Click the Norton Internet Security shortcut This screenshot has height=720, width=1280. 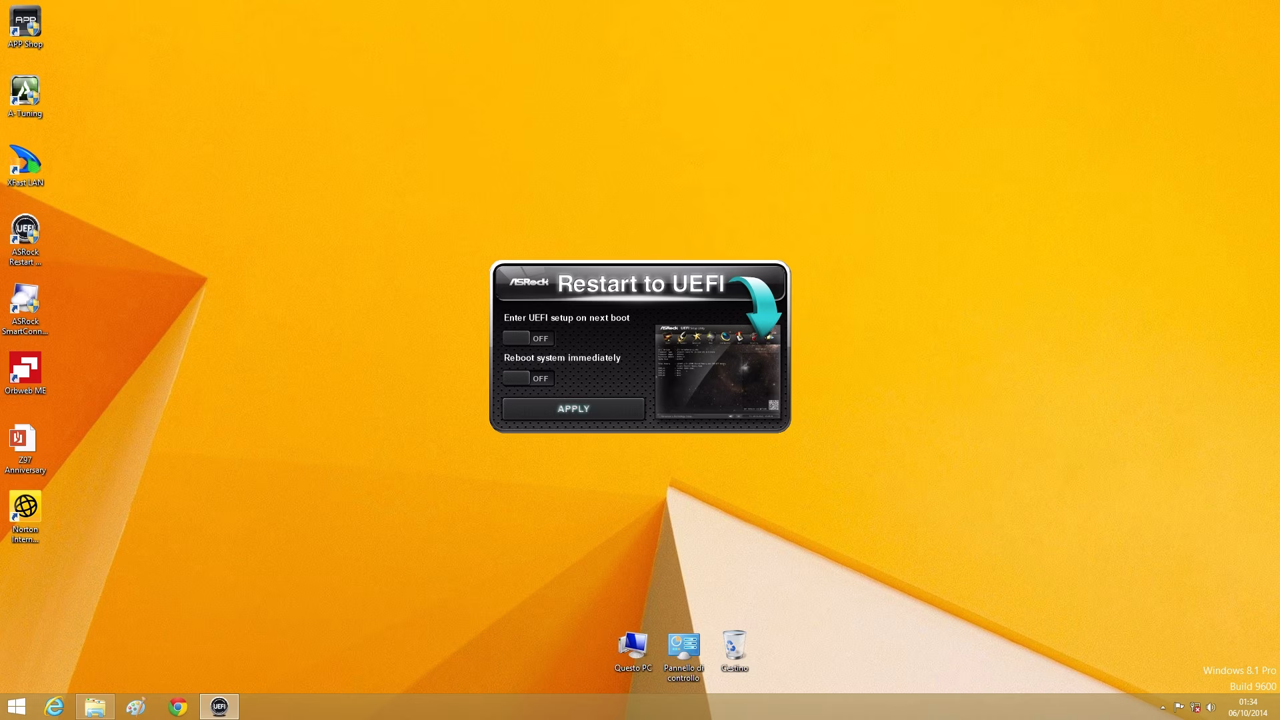point(25,517)
